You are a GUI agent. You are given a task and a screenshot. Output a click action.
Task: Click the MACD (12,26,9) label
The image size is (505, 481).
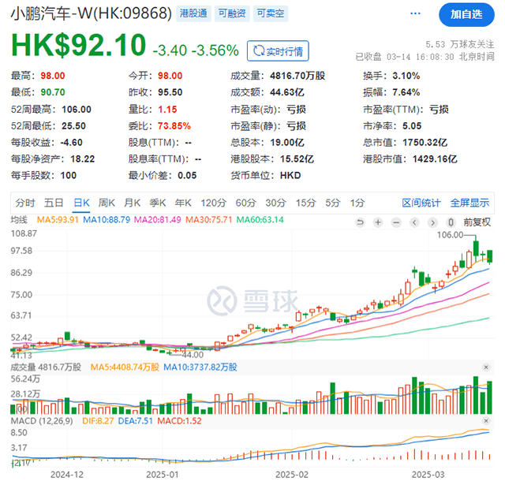tap(42, 421)
